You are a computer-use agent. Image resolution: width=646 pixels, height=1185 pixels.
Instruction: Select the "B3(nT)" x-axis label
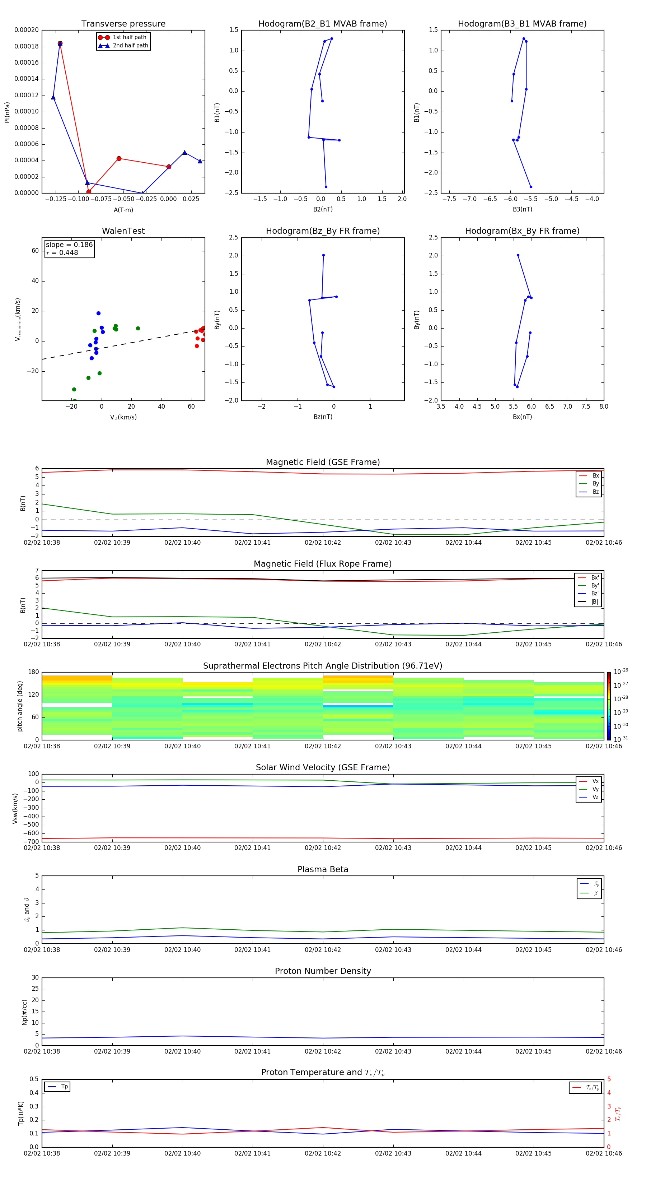tap(522, 209)
